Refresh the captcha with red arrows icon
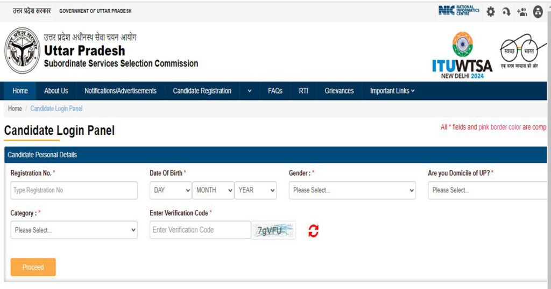 tap(314, 231)
